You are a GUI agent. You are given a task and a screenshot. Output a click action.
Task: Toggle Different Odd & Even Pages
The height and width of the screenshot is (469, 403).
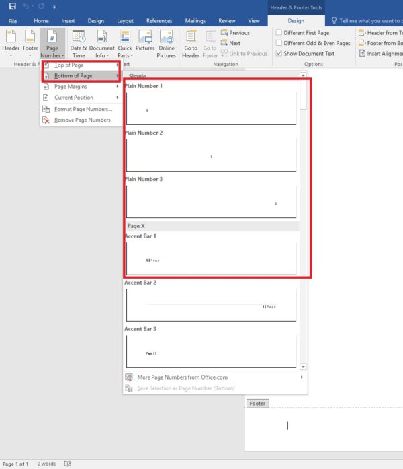pyautogui.click(x=279, y=43)
